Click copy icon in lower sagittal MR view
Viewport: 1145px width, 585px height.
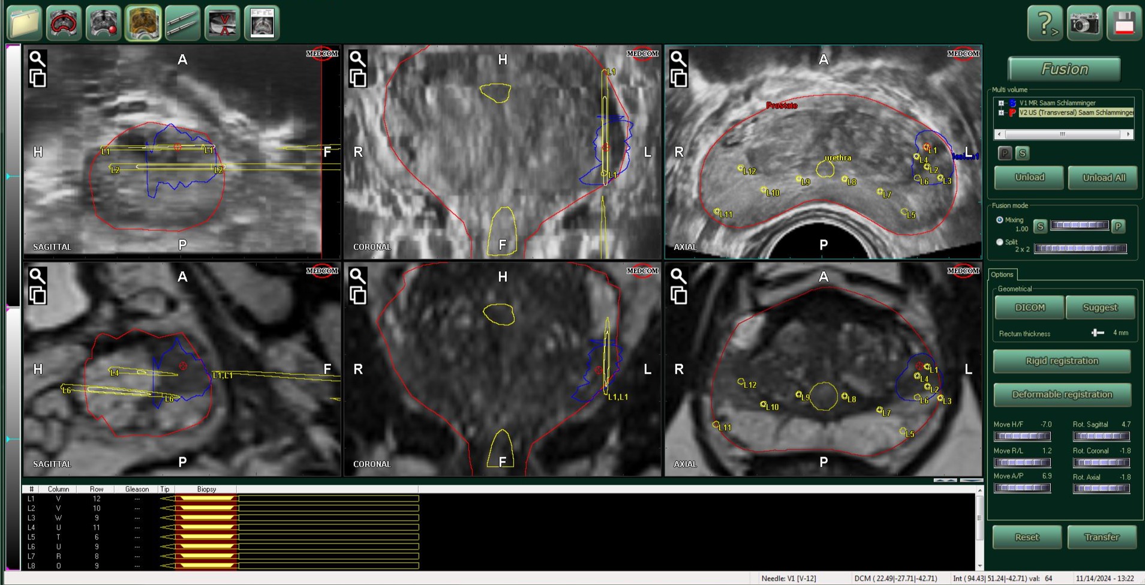coord(37,296)
